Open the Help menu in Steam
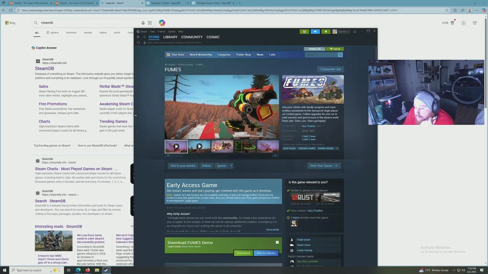The height and width of the screenshot is (274, 488). (x=181, y=32)
